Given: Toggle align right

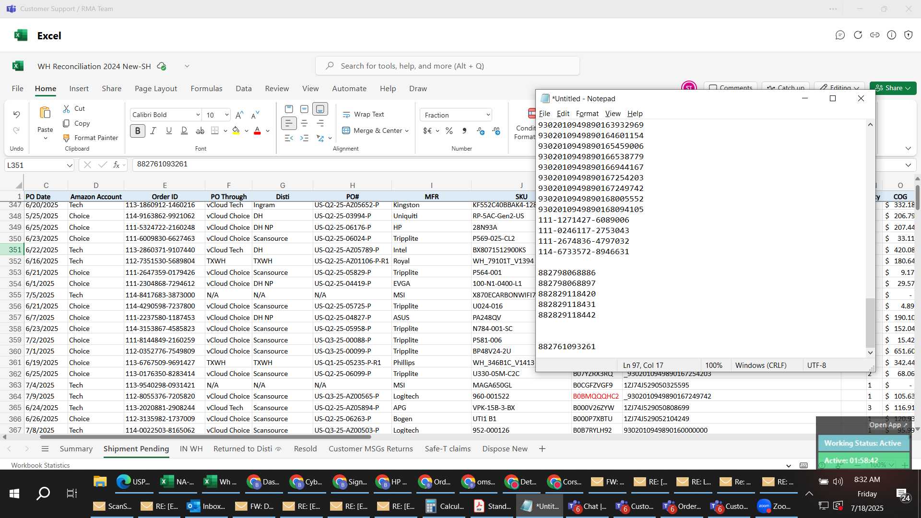Looking at the screenshot, I should [x=320, y=123].
